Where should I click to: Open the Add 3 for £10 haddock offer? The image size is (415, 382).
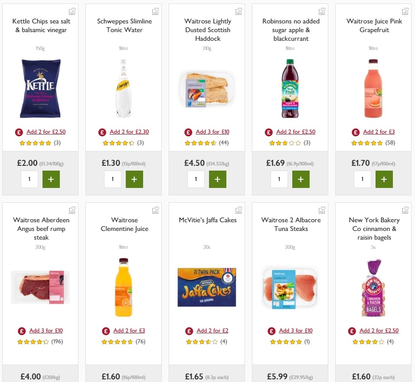coord(212,132)
